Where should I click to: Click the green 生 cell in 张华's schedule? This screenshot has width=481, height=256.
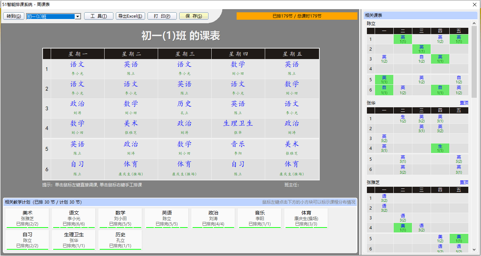tap(440, 148)
